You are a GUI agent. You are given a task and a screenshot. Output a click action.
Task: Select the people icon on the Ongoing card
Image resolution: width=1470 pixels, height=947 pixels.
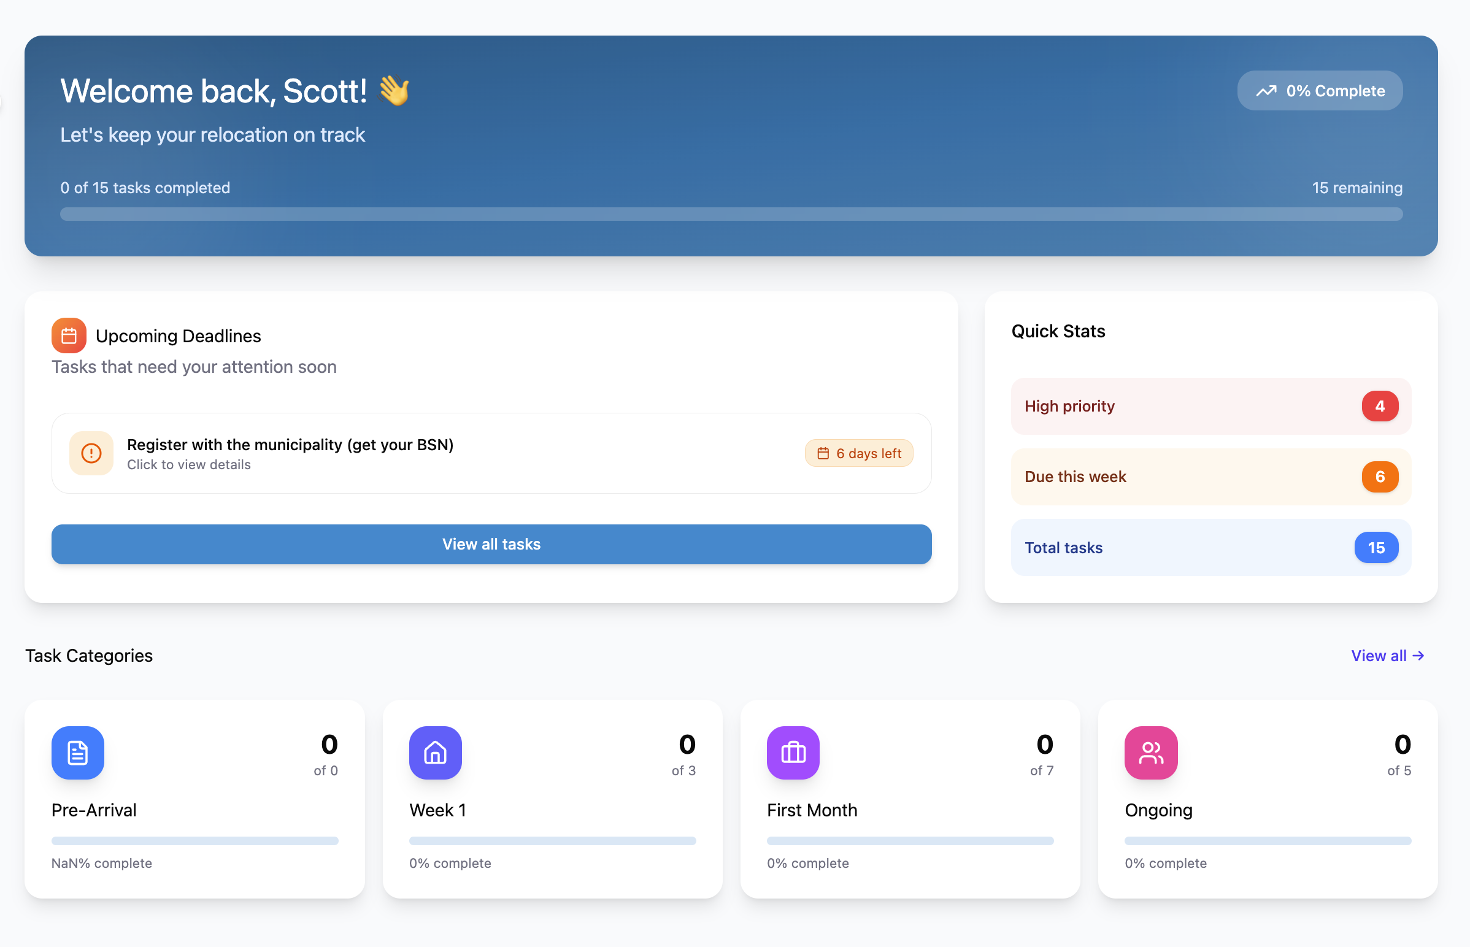(x=1150, y=752)
